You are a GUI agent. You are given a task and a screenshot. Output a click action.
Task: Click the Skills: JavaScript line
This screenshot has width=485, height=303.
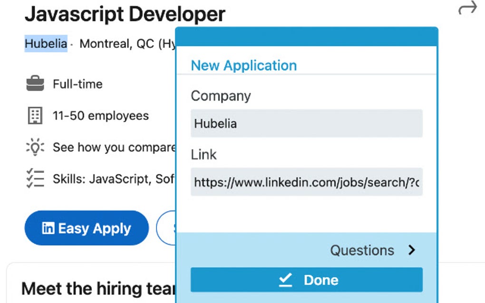pos(113,179)
